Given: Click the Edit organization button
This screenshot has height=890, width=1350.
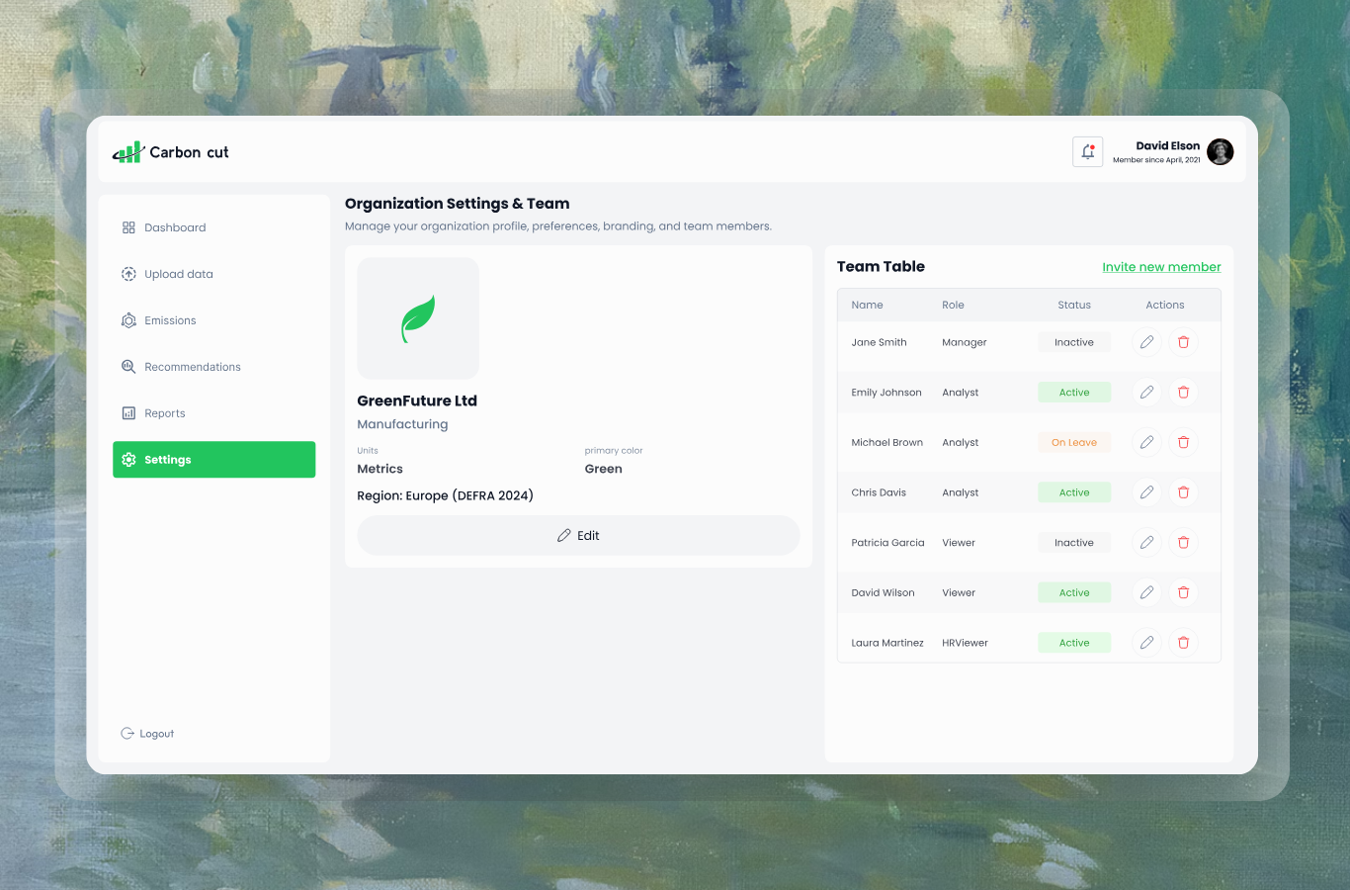Looking at the screenshot, I should (x=578, y=535).
